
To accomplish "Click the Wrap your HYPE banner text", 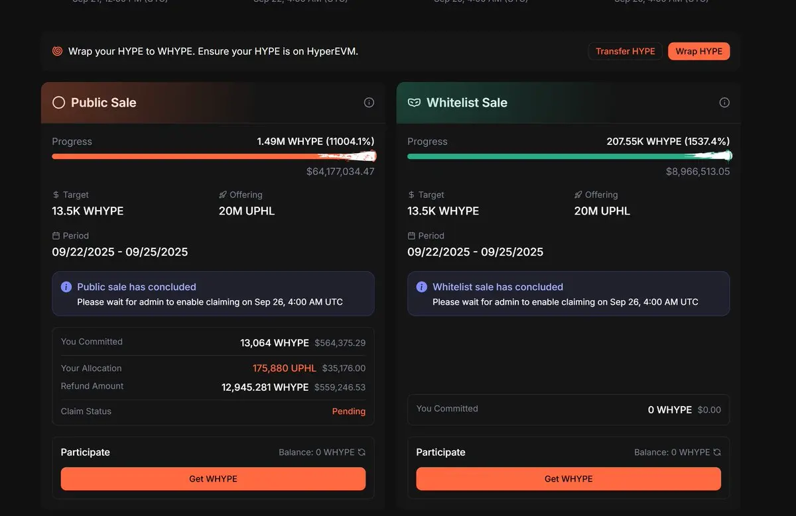I will coord(213,51).
